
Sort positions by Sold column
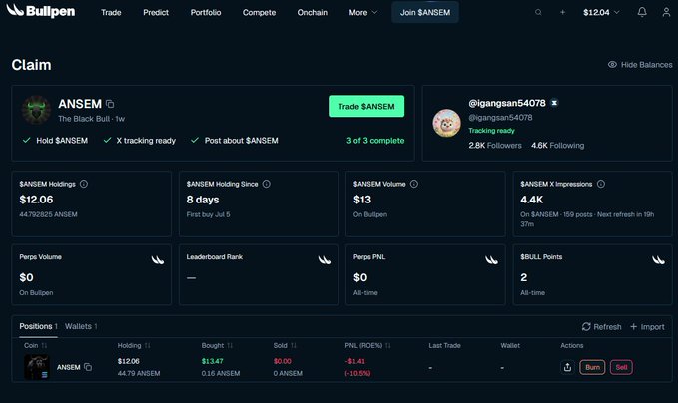pos(285,345)
